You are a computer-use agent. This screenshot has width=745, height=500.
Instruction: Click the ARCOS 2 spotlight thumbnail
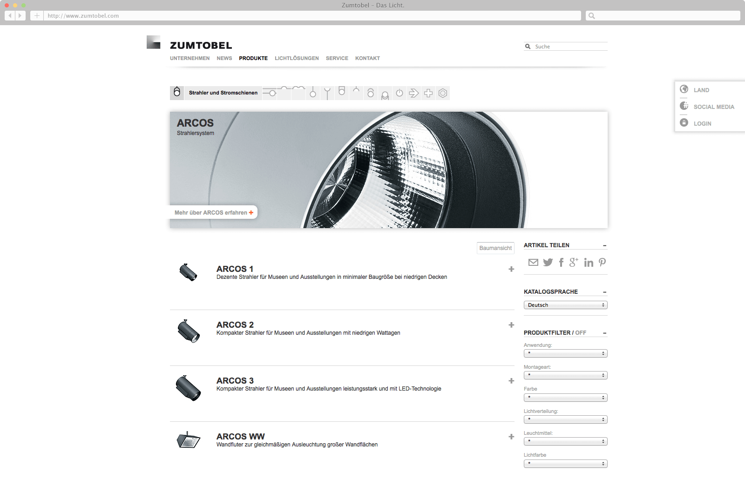(x=189, y=331)
